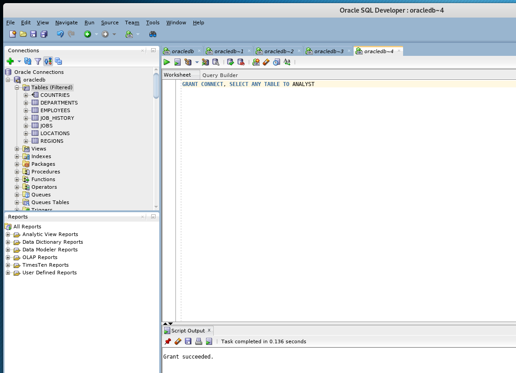The image size is (516, 373).
Task: Rollback changes using the database undo icon
Action: 241,62
